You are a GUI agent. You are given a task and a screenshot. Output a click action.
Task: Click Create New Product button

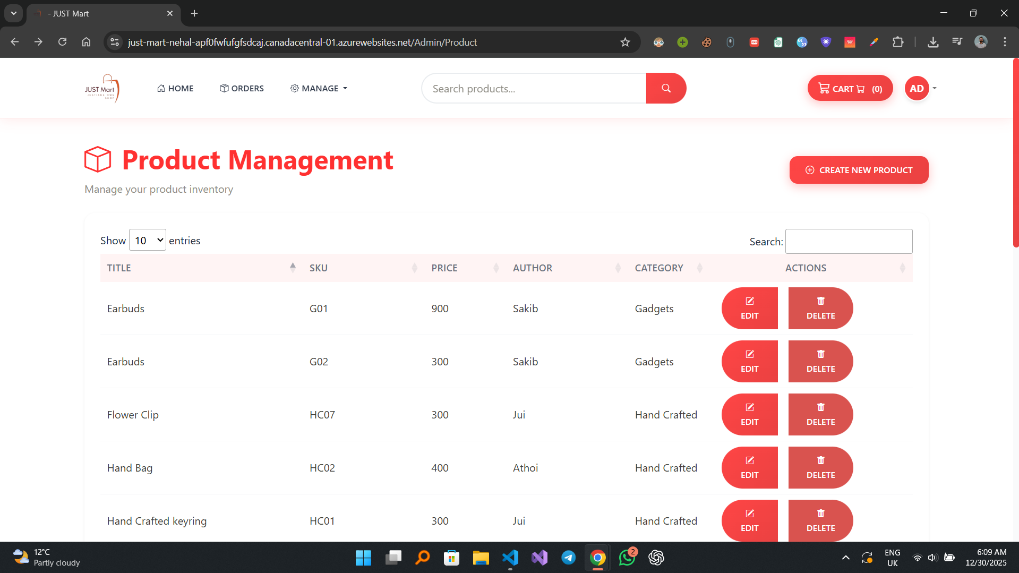coord(859,170)
